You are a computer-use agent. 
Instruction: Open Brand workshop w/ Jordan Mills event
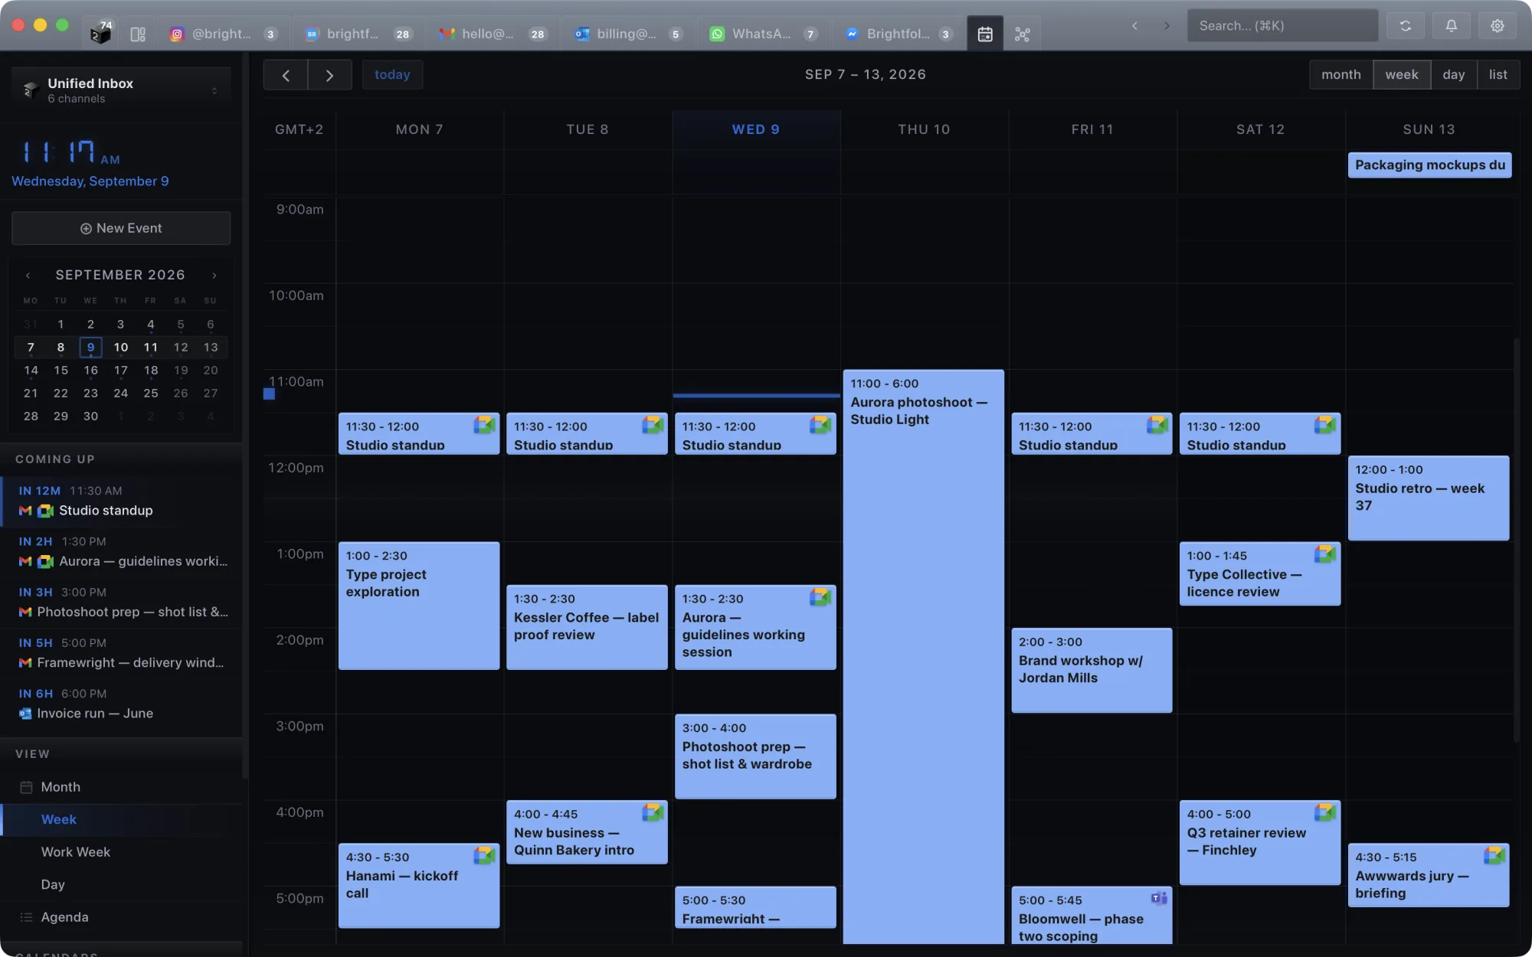tap(1092, 671)
